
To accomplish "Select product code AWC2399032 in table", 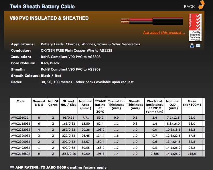I will pyautogui.click(x=21, y=142).
